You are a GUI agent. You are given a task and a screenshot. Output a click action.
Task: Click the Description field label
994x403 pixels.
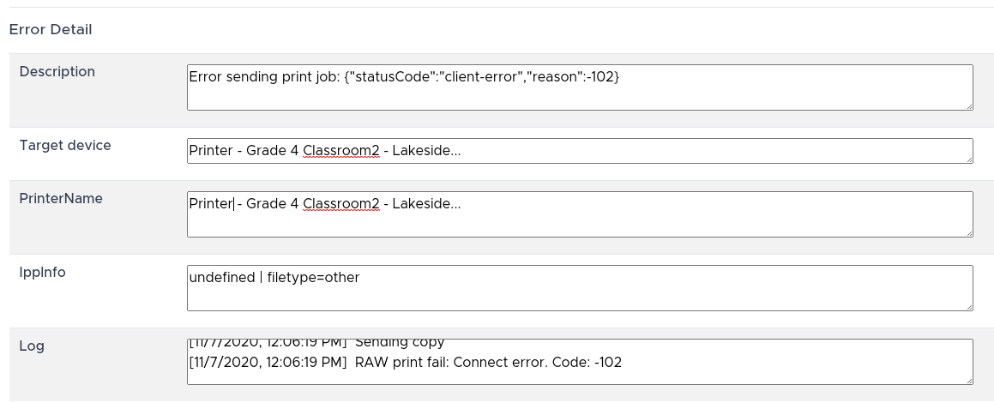(57, 72)
